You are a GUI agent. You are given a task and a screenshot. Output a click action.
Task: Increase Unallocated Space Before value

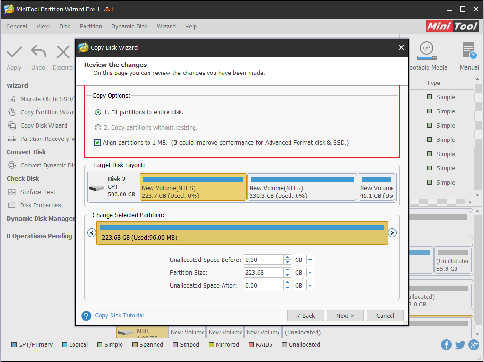[x=288, y=257]
